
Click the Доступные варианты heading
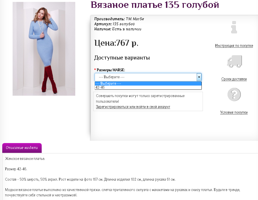click(122, 58)
